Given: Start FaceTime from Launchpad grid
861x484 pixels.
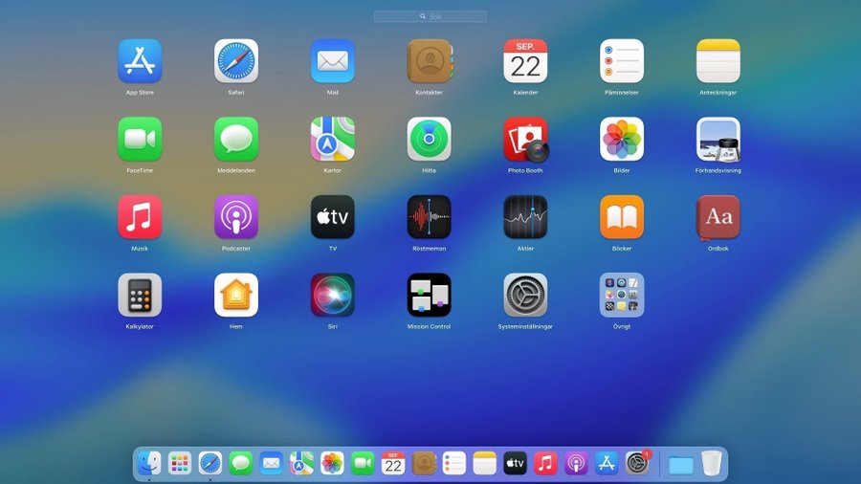Looking at the screenshot, I should click(x=140, y=139).
